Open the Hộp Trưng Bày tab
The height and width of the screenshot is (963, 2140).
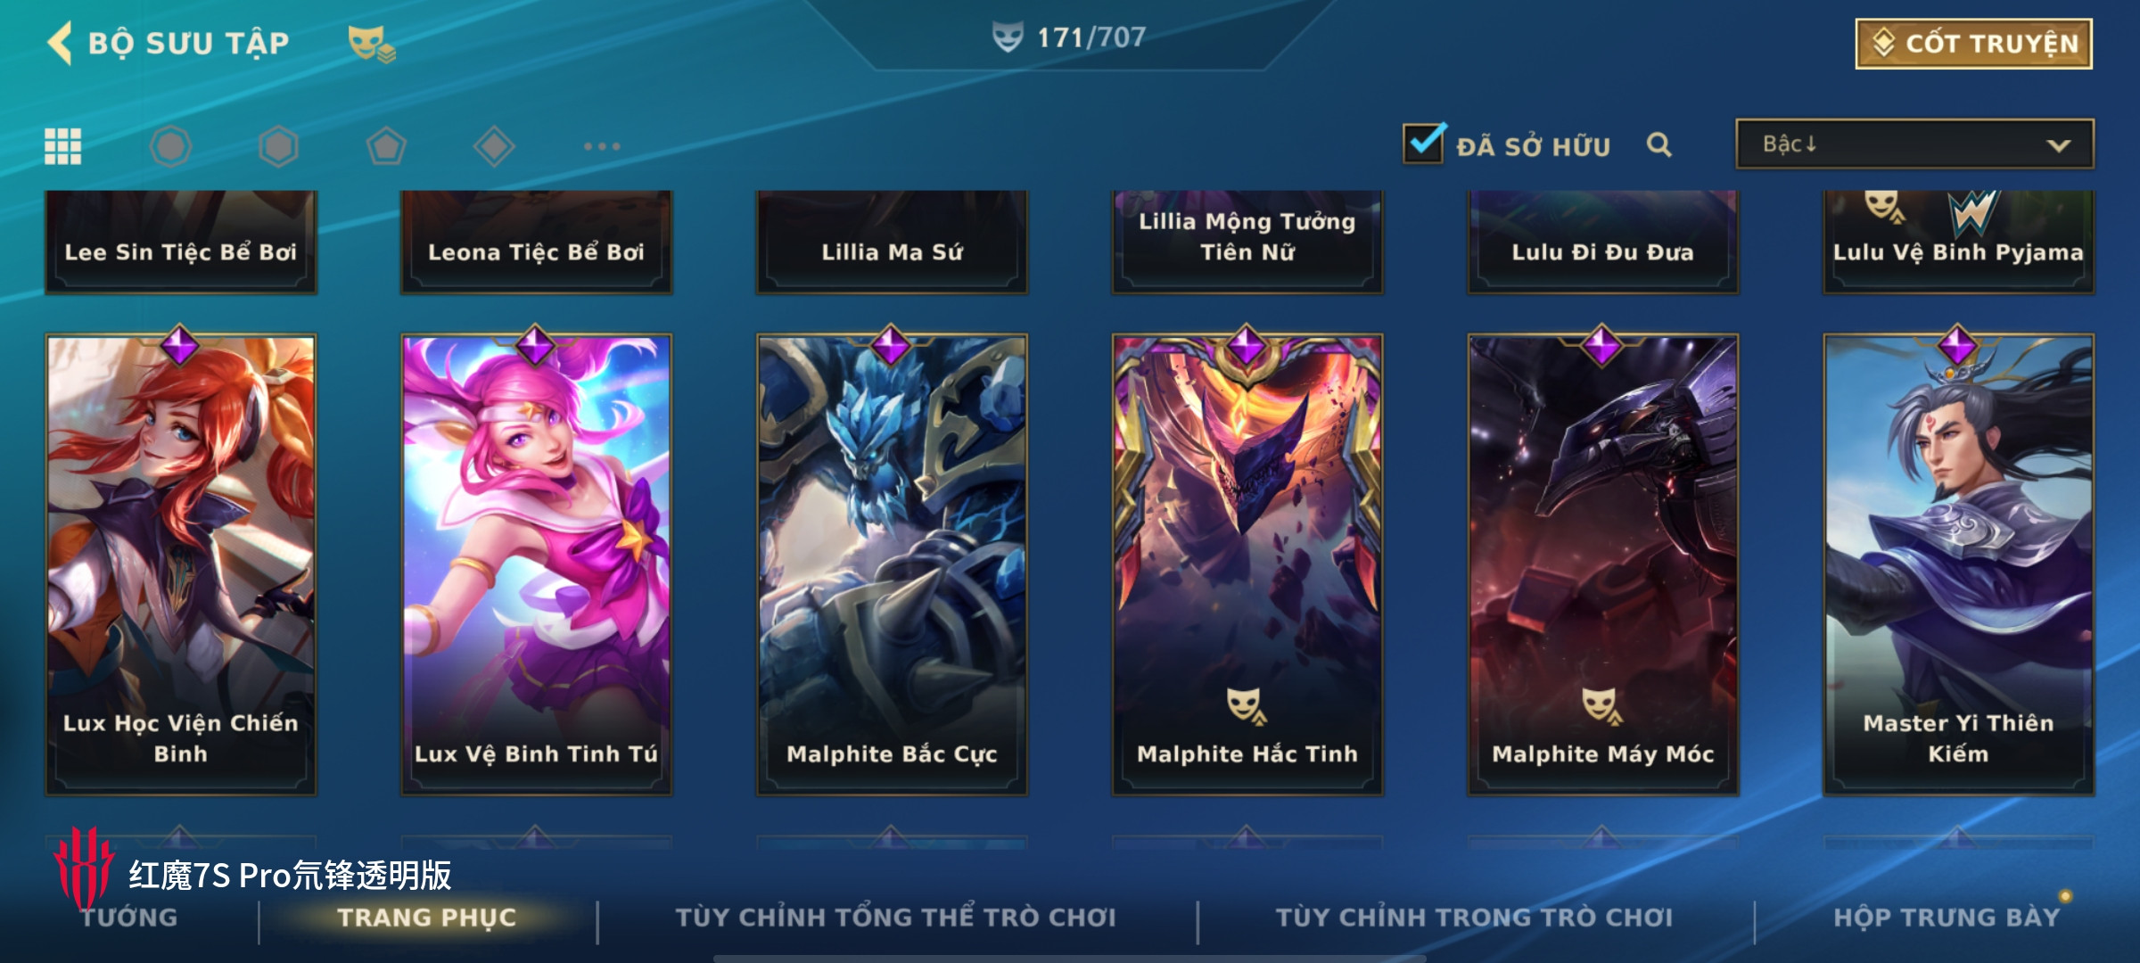(x=1947, y=918)
